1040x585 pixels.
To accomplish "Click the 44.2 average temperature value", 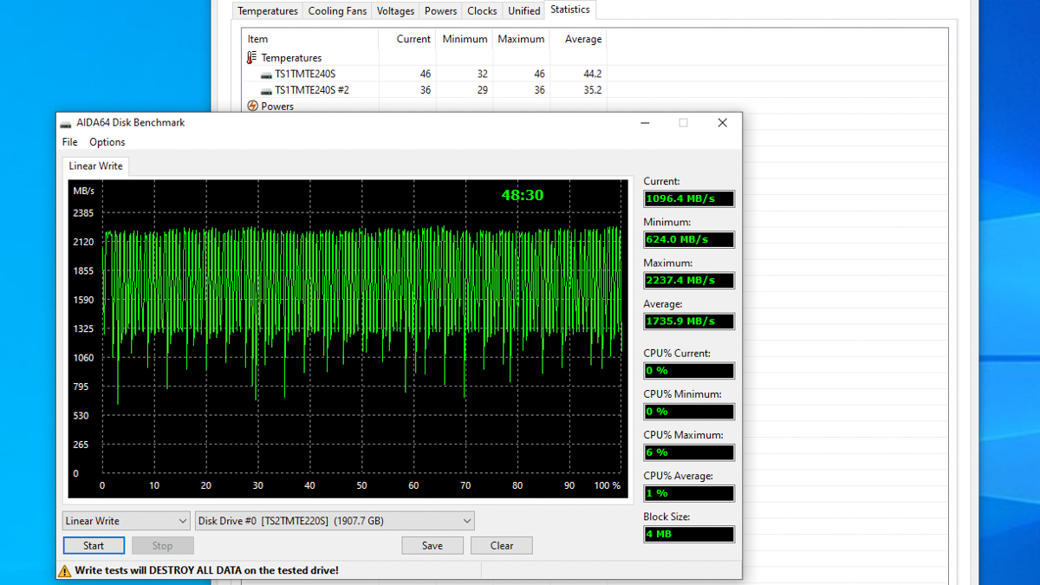I will [592, 75].
